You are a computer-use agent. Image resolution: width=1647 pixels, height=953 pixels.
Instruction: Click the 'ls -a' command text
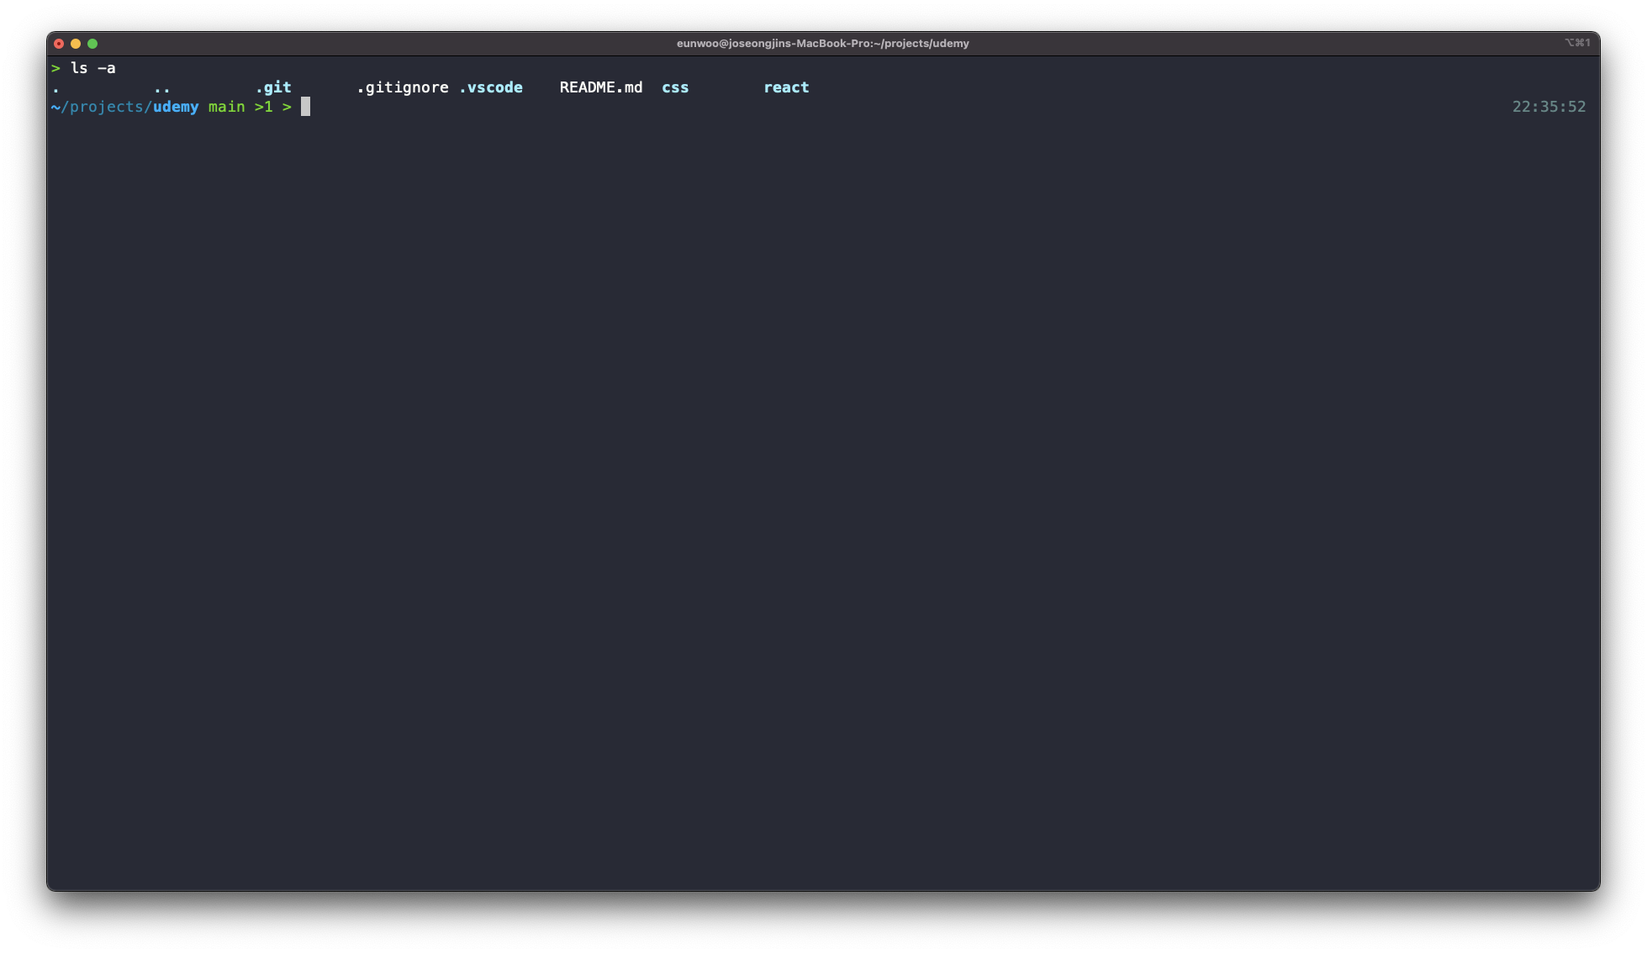(93, 68)
